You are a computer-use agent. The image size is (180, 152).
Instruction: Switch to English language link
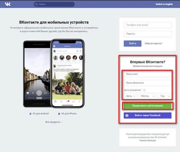click(164, 4)
